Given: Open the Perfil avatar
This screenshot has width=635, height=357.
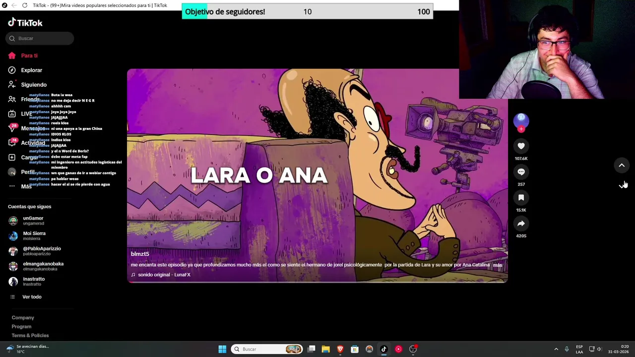Looking at the screenshot, I should 12,172.
